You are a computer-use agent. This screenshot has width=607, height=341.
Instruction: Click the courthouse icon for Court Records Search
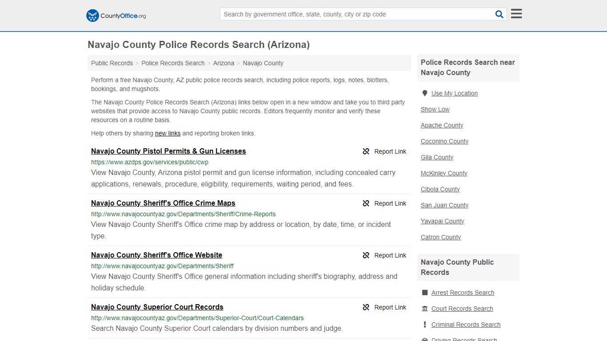click(425, 309)
